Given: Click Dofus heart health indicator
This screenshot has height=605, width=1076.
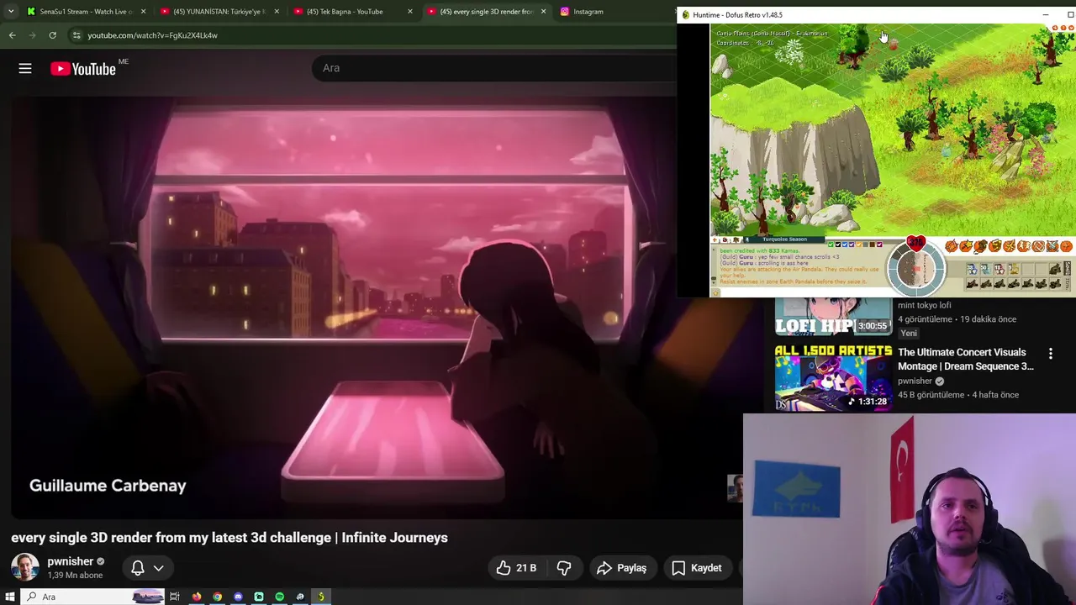Looking at the screenshot, I should point(915,242).
